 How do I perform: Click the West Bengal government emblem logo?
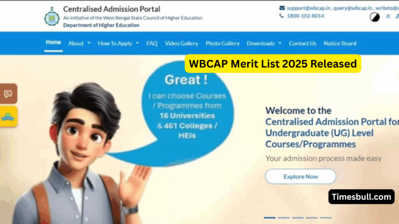point(51,17)
